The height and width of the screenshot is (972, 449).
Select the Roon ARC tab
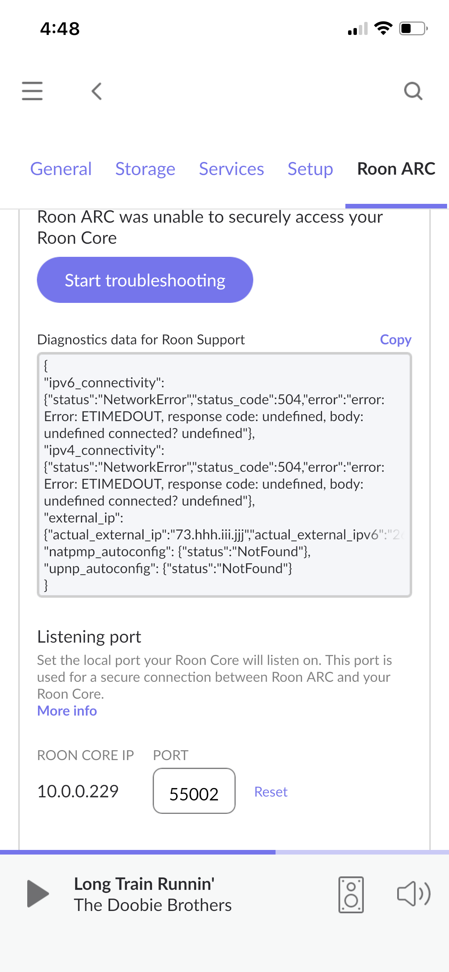tap(396, 169)
